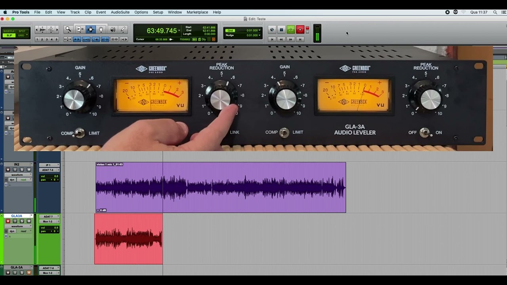Click horizontal zoom-in right arrow
507x285 pixels.
tap(57, 29)
